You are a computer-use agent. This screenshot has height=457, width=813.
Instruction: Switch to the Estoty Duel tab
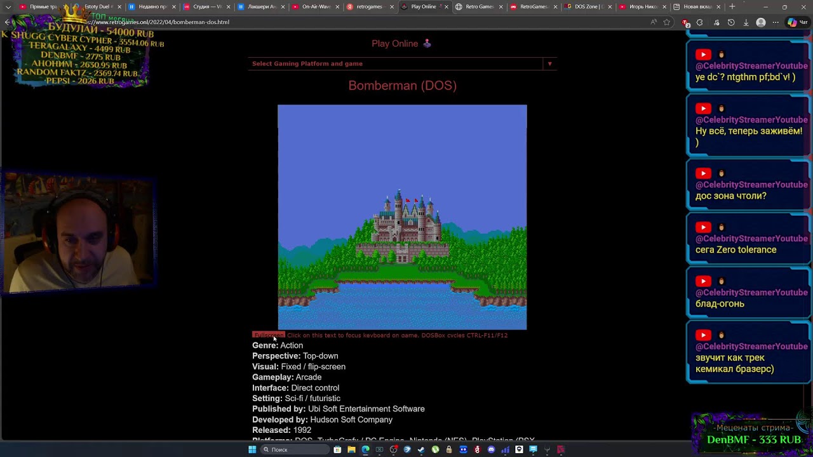point(97,6)
